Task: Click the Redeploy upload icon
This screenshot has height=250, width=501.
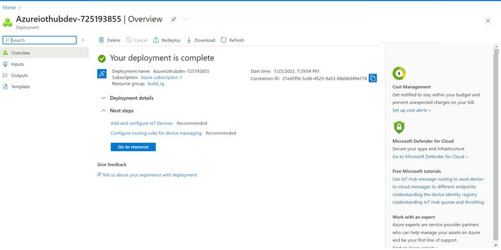Action: click(156, 40)
